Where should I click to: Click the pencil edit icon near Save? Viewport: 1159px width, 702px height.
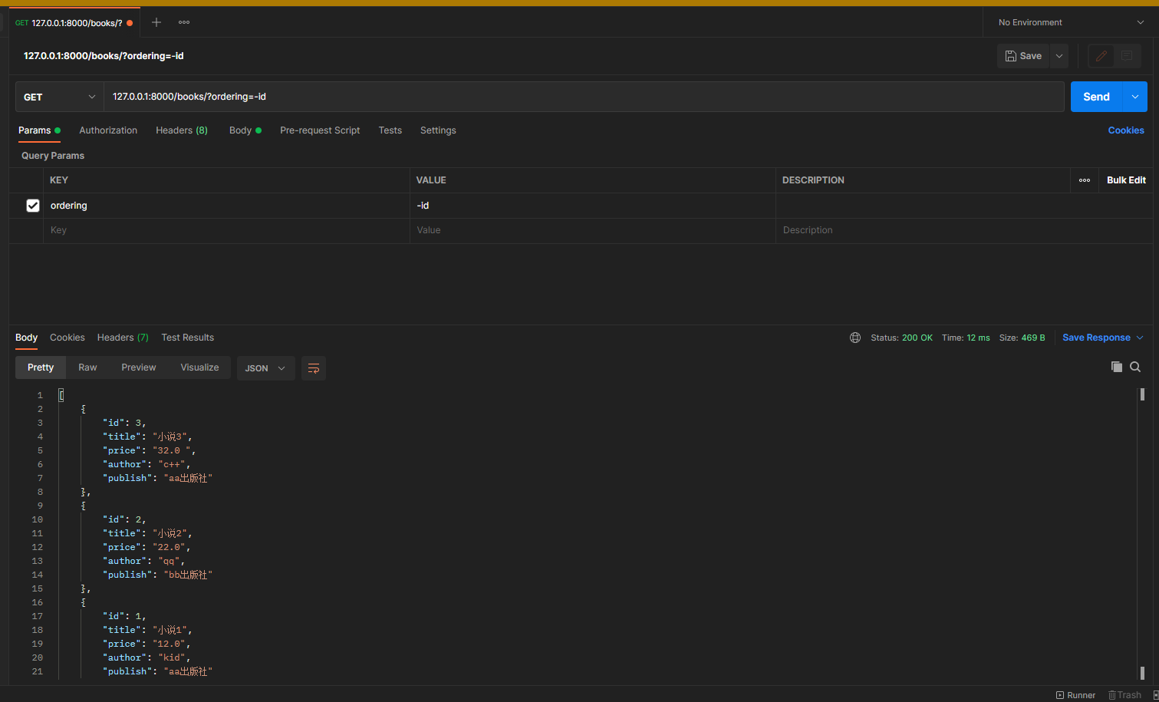(1101, 56)
